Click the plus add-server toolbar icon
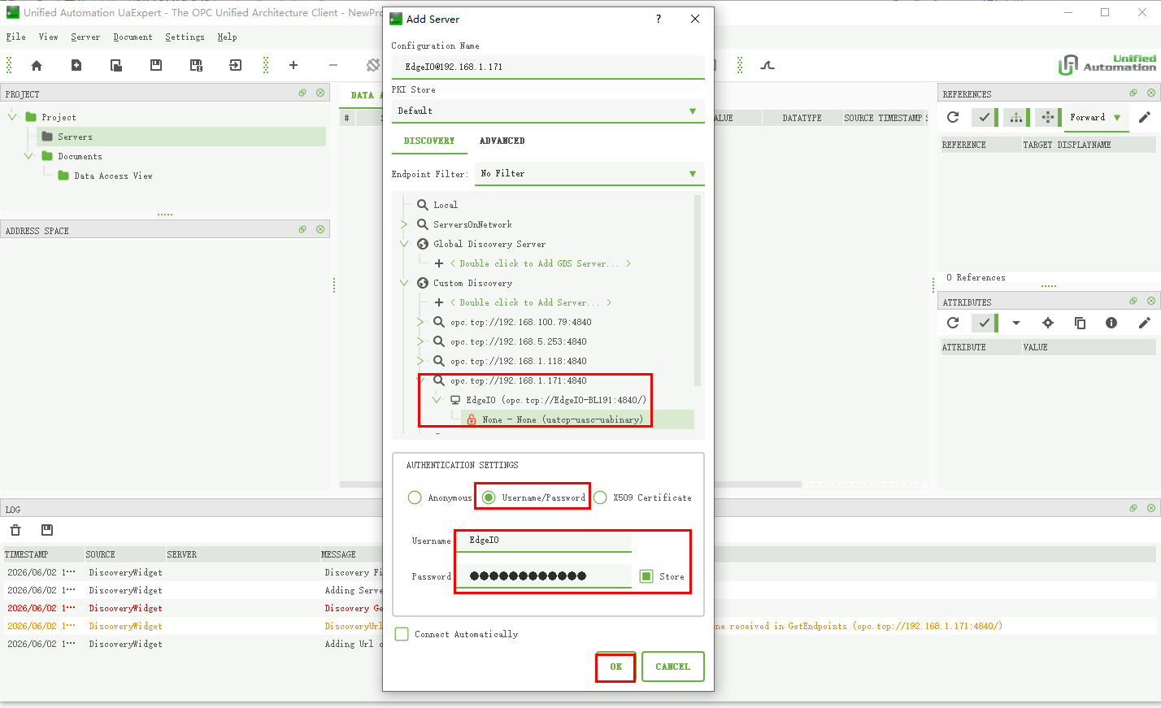1161x708 pixels. point(294,66)
